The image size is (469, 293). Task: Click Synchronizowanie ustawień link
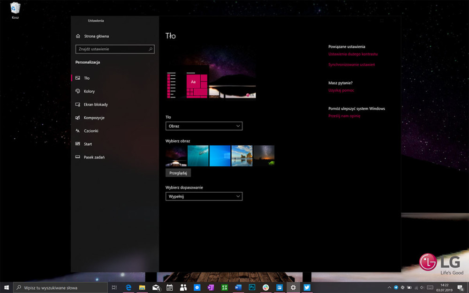coord(351,65)
